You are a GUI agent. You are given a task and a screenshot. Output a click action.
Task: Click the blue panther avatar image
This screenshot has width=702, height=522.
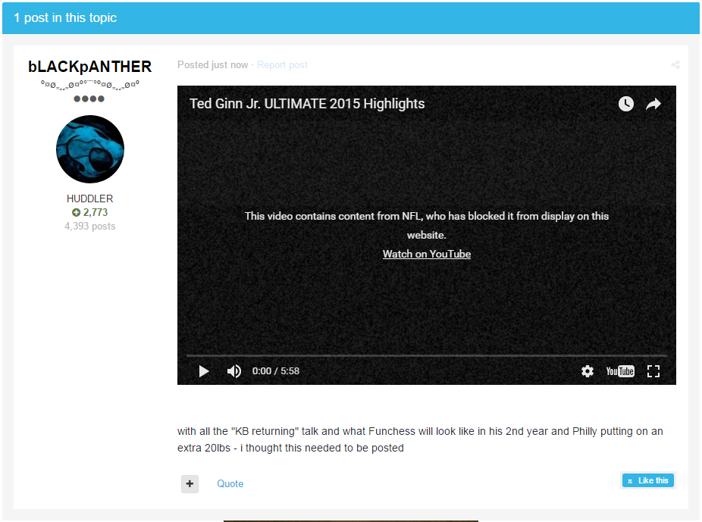pos(89,149)
